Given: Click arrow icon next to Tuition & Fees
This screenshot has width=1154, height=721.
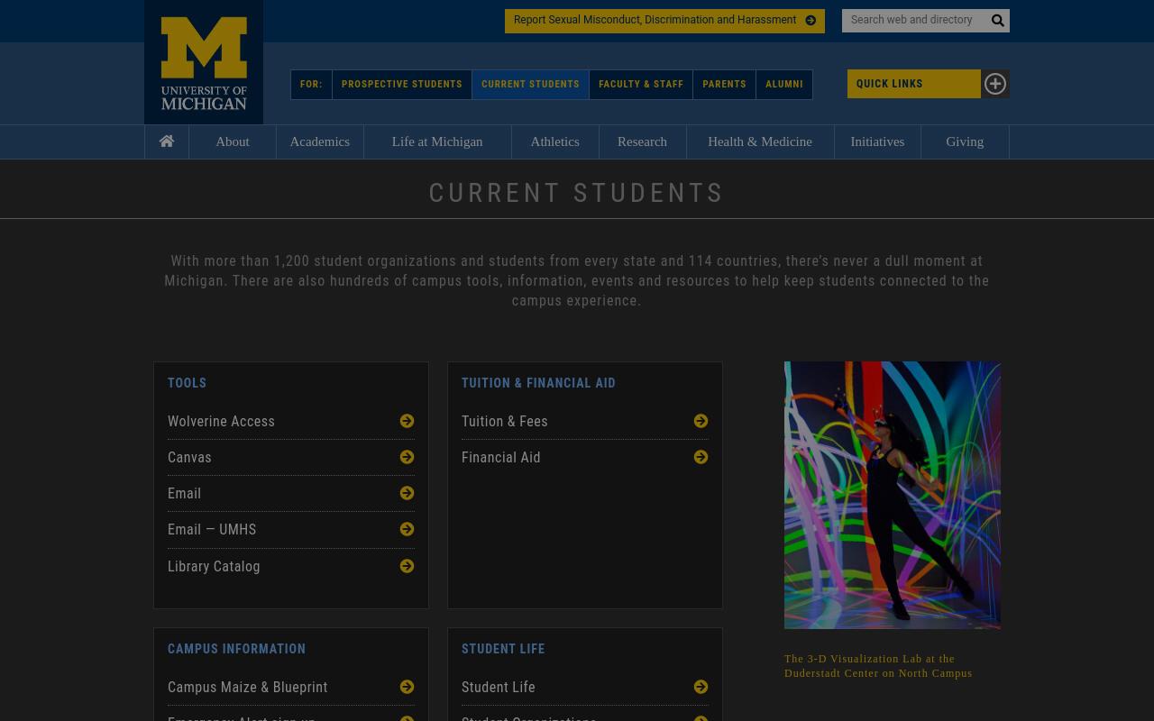Looking at the screenshot, I should point(701,421).
